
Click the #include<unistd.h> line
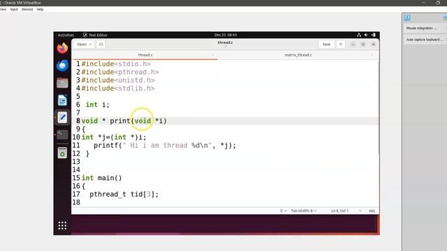pyautogui.click(x=118, y=80)
